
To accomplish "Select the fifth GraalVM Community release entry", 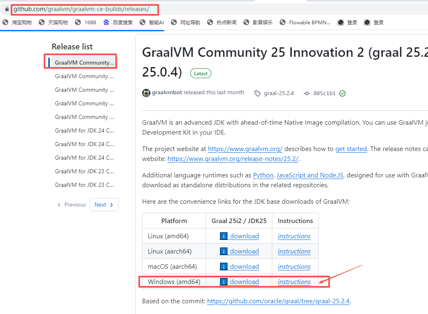I will pos(84,117).
